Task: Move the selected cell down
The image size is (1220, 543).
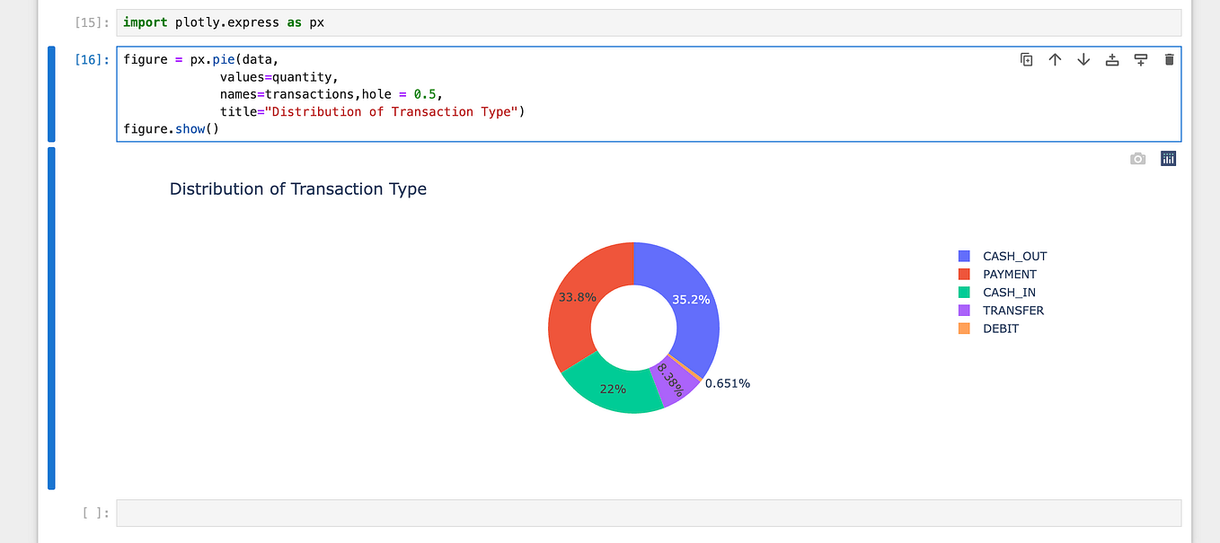Action: click(1083, 59)
